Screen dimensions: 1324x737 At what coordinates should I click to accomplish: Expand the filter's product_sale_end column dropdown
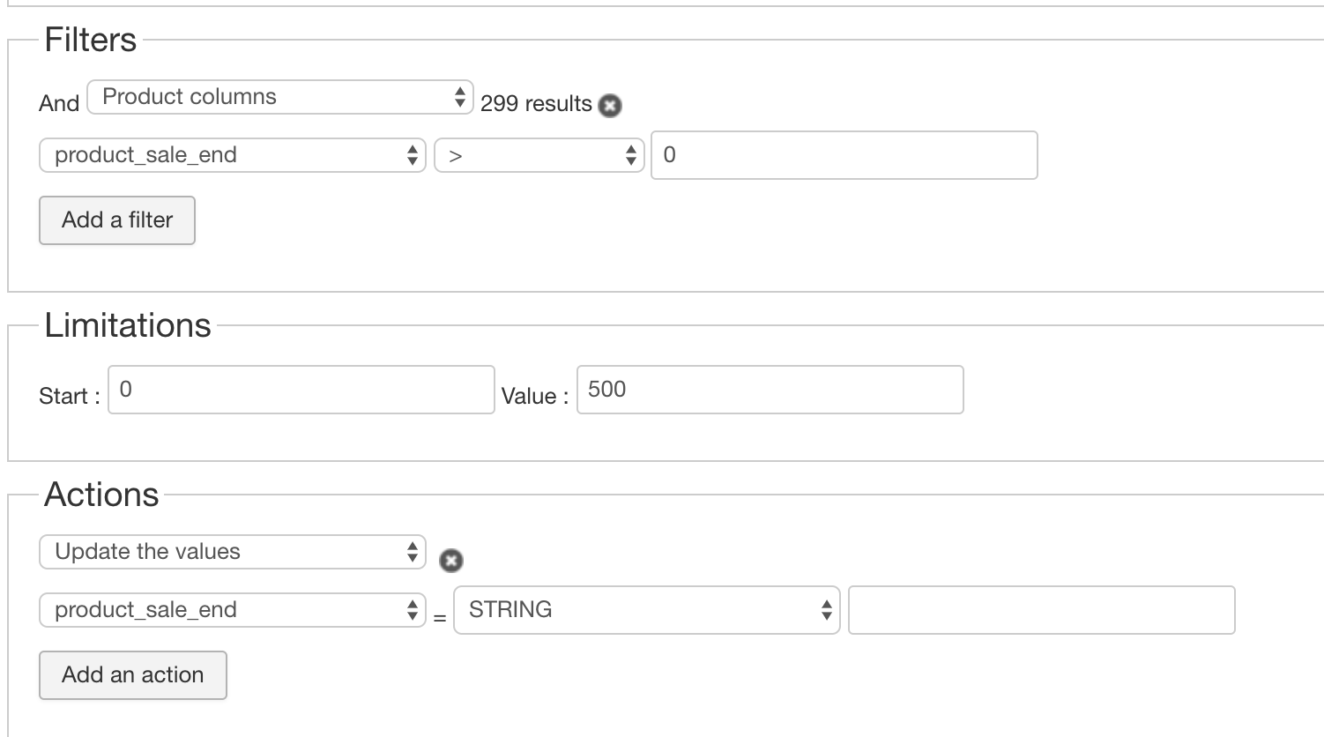(x=233, y=155)
